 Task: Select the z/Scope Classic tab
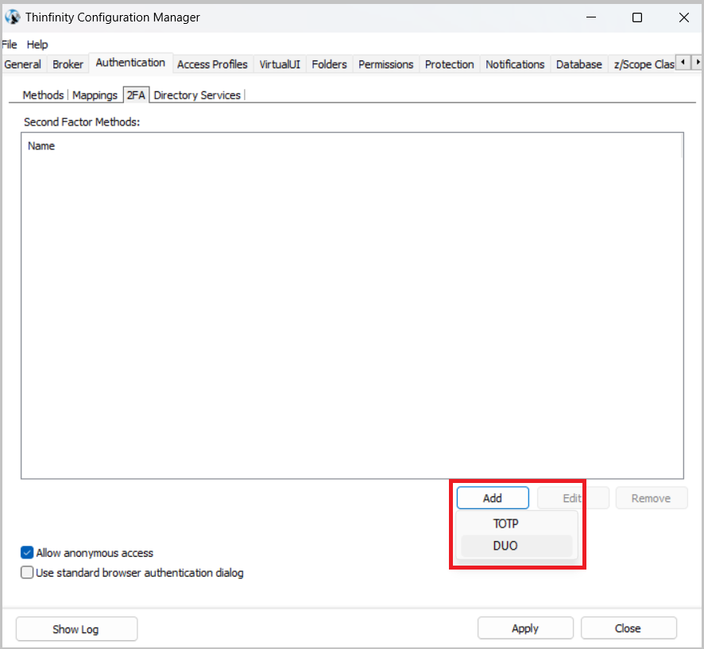click(644, 64)
